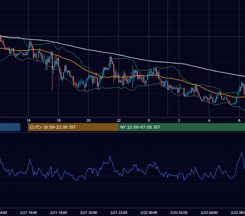This screenshot has width=245, height=216.
Task: Click the hour label 16 on the time axis
Action: click(x=28, y=121)
